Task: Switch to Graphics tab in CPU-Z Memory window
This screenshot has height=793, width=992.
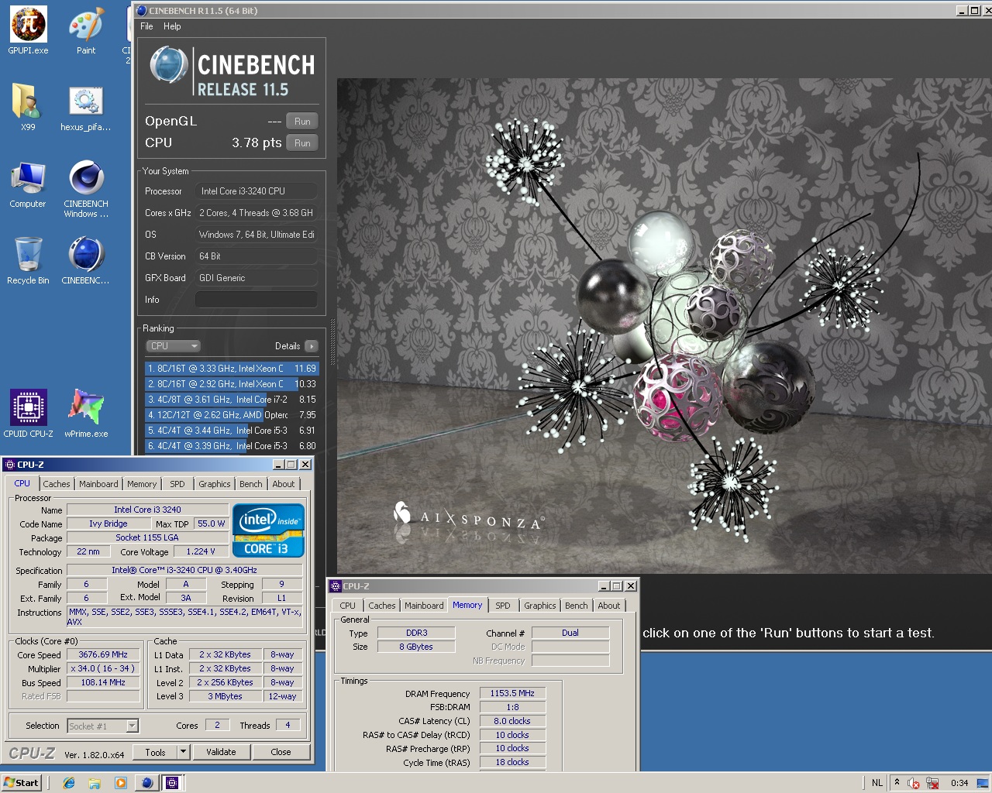Action: (540, 606)
